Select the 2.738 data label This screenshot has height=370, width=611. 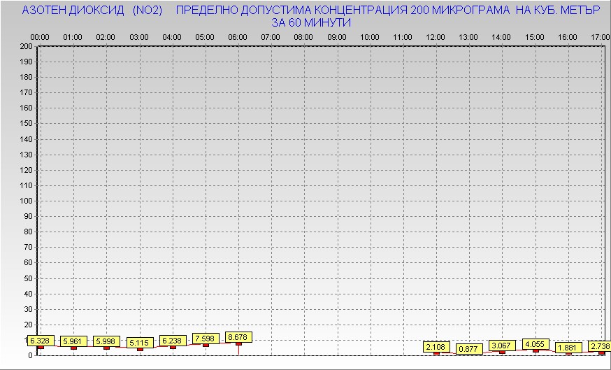[598, 346]
